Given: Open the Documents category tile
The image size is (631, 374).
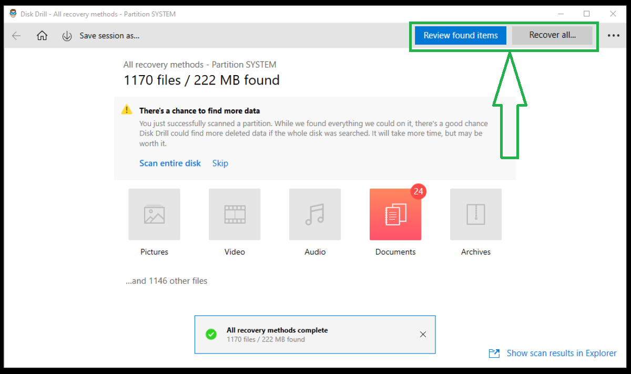Looking at the screenshot, I should pos(395,214).
